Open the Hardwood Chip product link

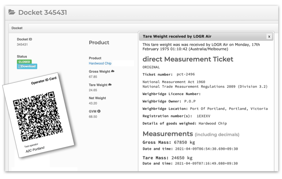100,63
